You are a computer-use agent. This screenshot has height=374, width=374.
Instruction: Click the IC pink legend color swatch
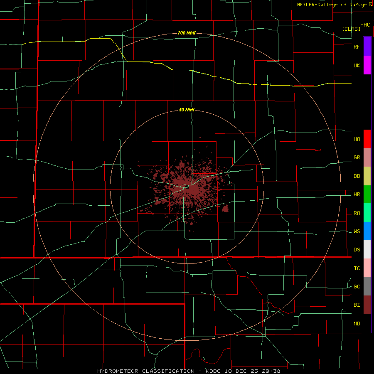[367, 268]
